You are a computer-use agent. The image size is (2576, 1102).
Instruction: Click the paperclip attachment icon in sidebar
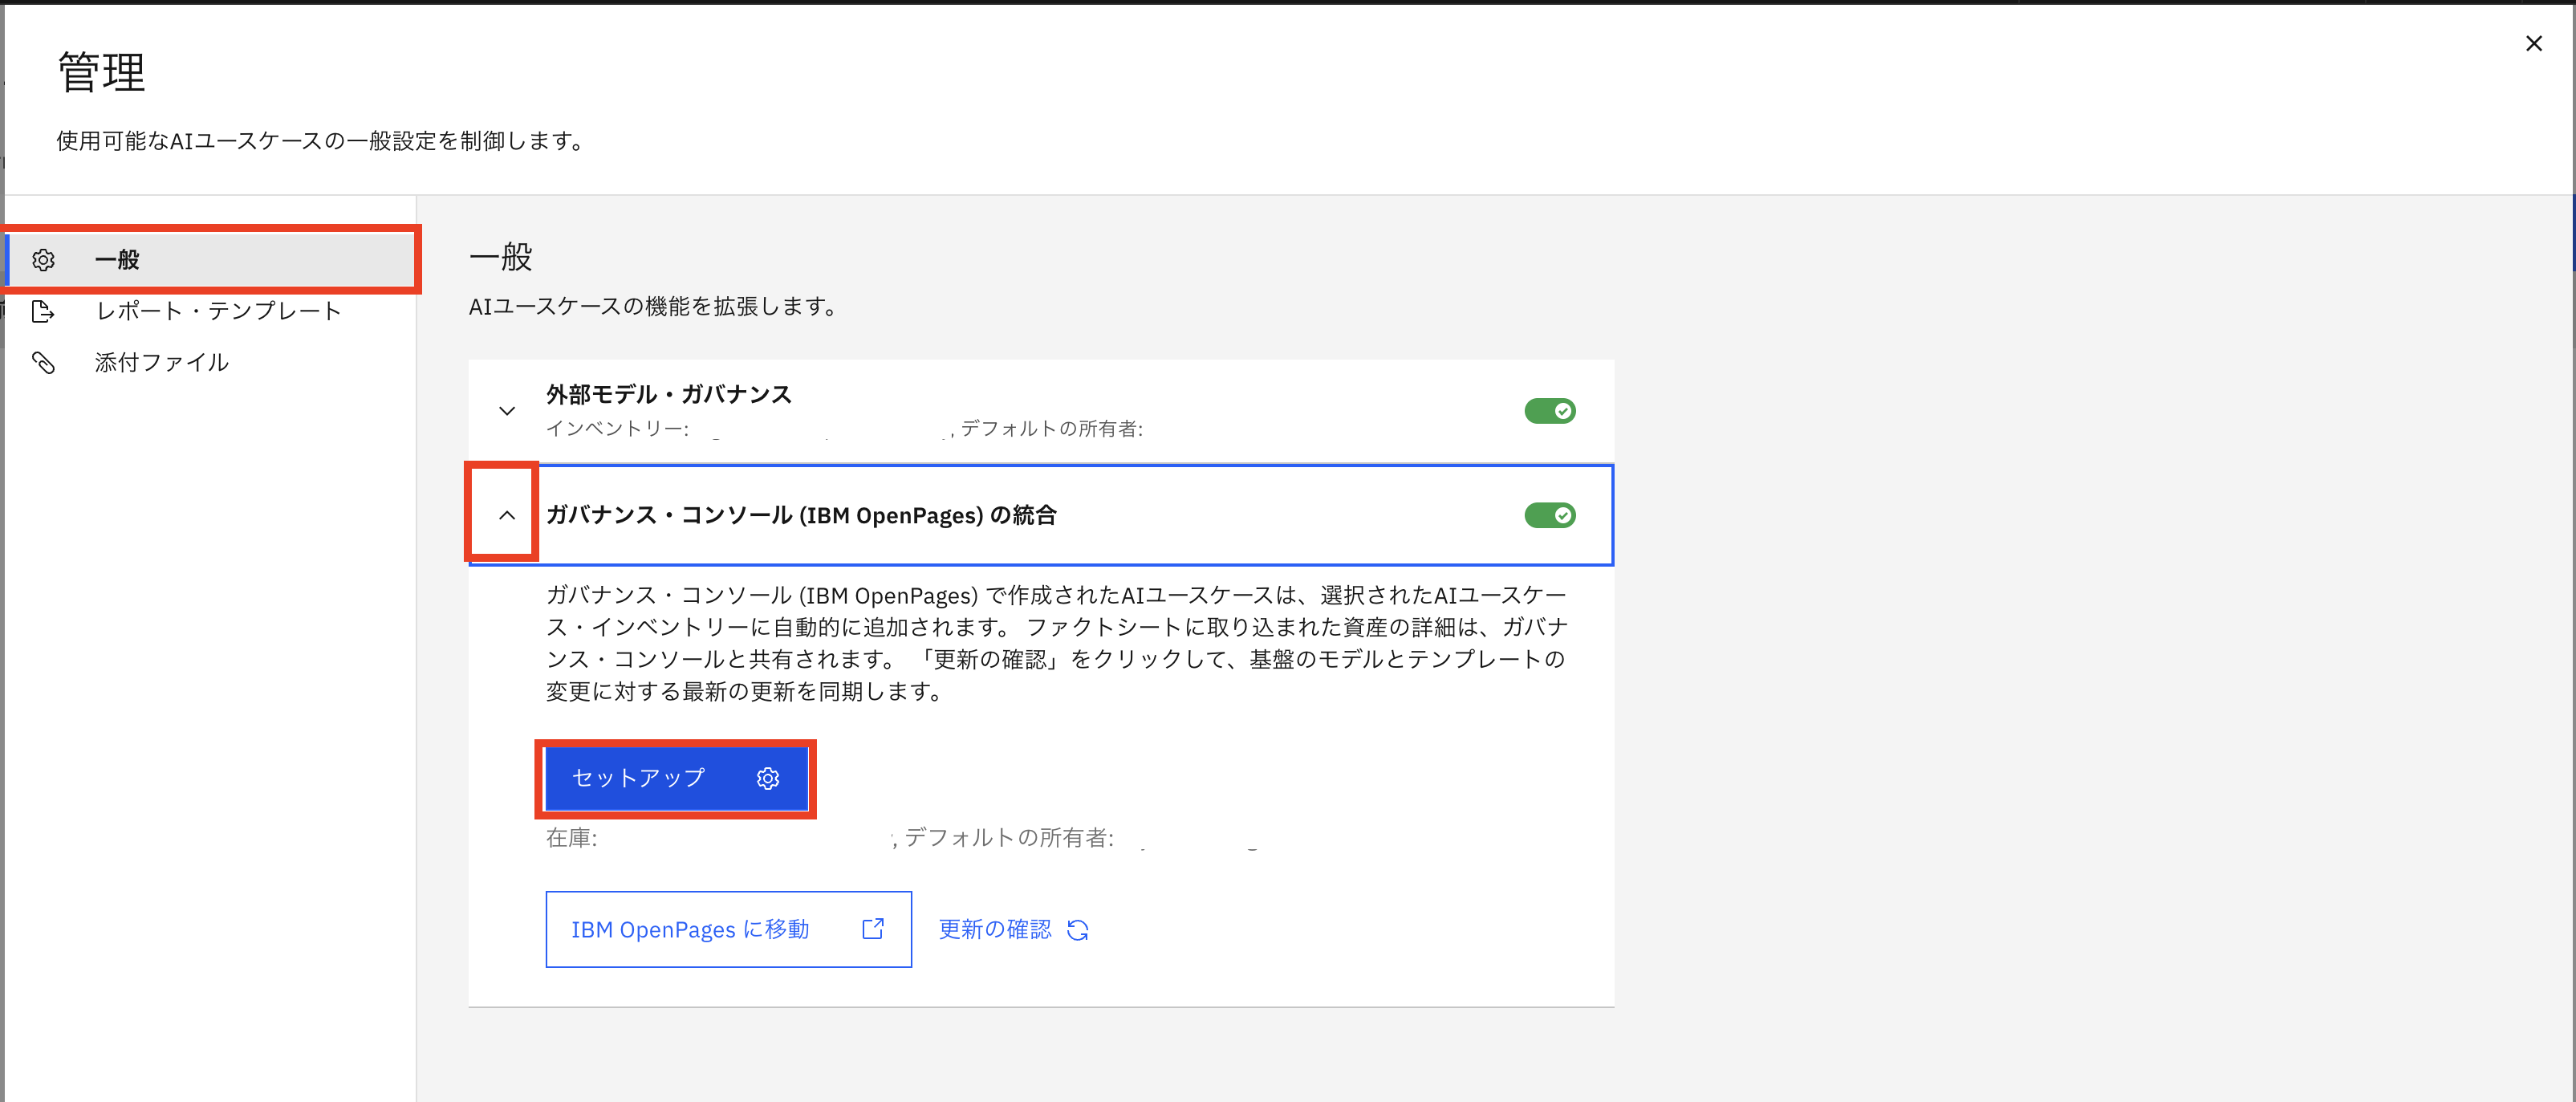43,362
